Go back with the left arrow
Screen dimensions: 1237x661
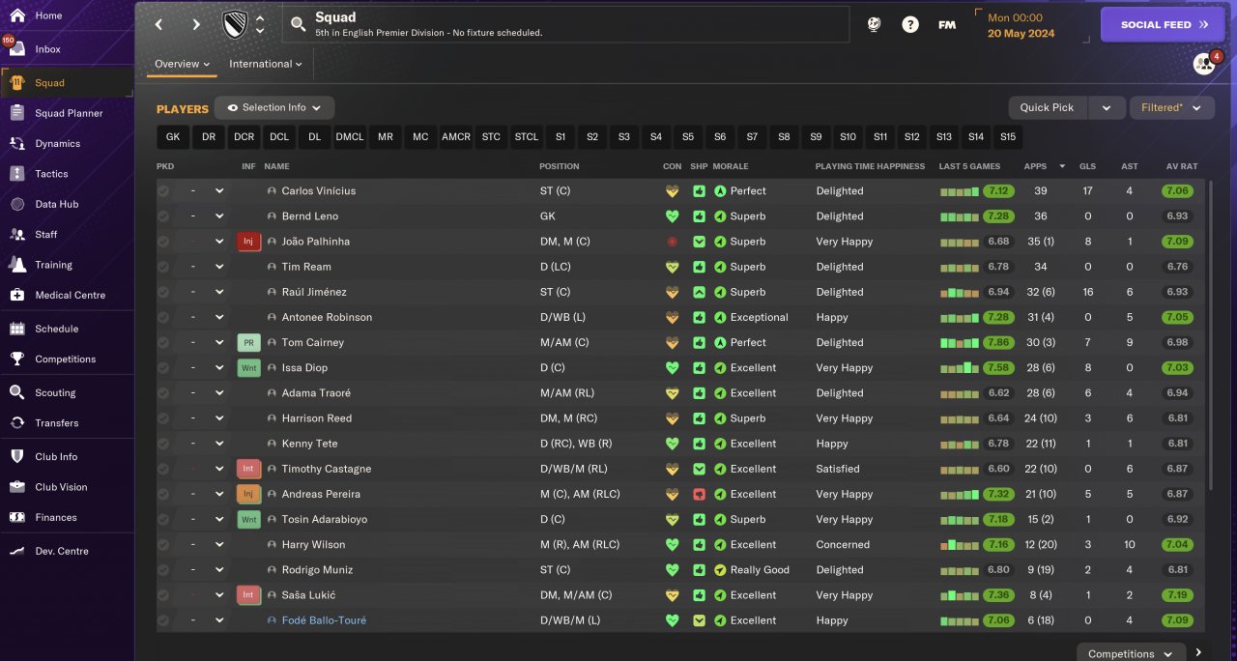pyautogui.click(x=159, y=25)
